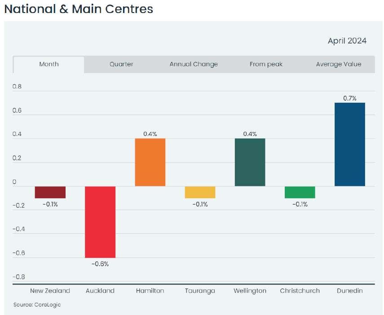384x315 pixels.
Task: Click the National & Main Centres heading
Action: (x=79, y=9)
